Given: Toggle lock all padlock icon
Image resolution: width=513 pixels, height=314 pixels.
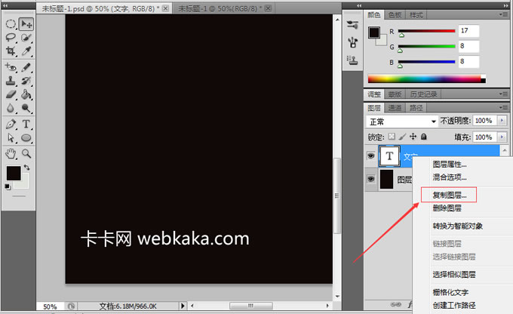Looking at the screenshot, I should click(424, 137).
